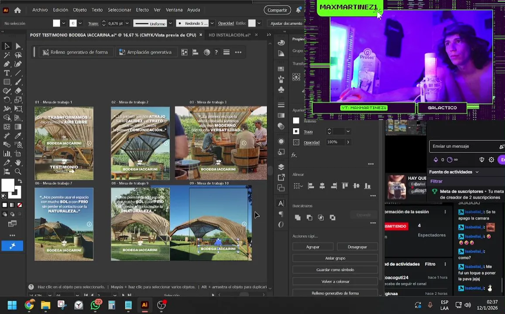
Task: Expand Fuente de actividades dropdown
Action: pos(477,172)
